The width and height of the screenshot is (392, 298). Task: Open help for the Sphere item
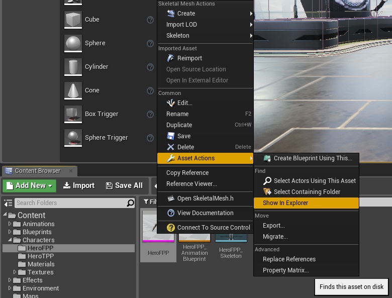click(150, 44)
